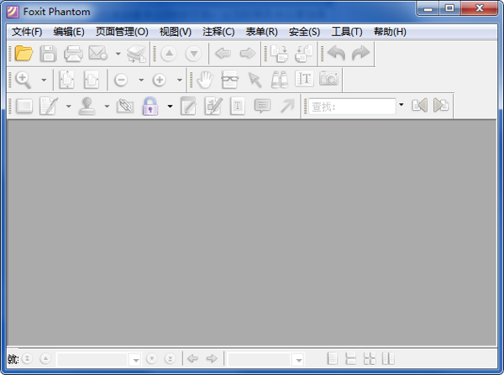Click the Snapshot camera icon
Screen dimensions: 504x375
329,80
